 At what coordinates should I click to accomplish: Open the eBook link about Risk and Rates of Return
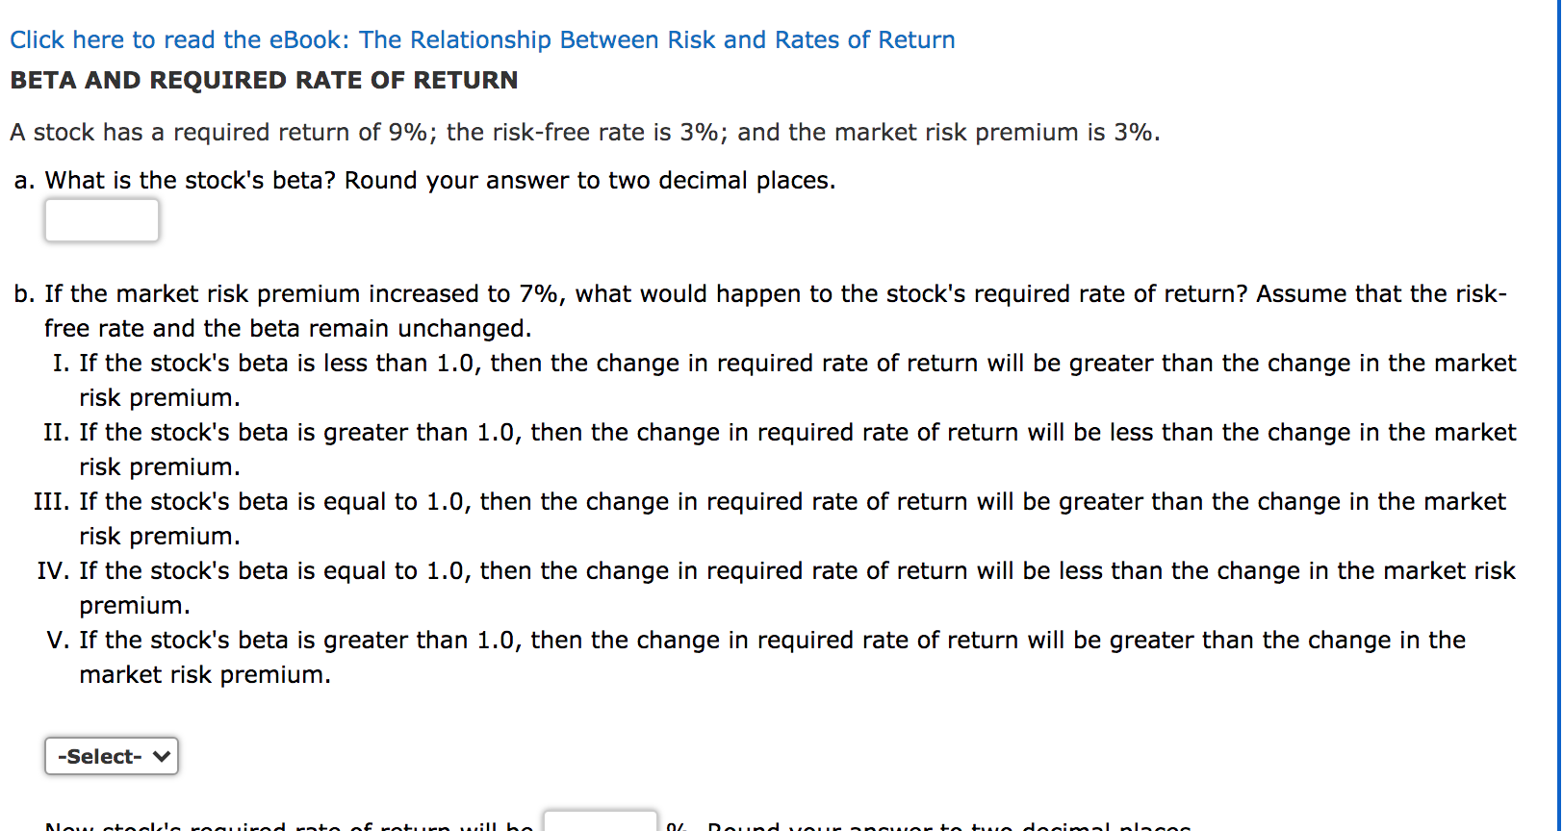point(481,39)
